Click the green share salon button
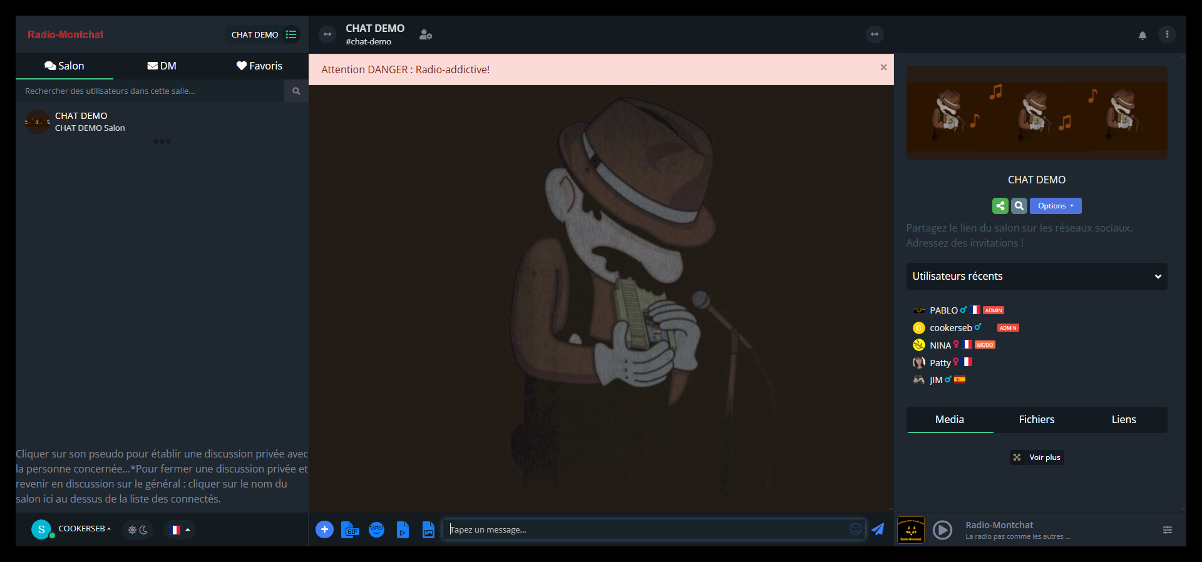This screenshot has width=1202, height=562. point(1000,206)
